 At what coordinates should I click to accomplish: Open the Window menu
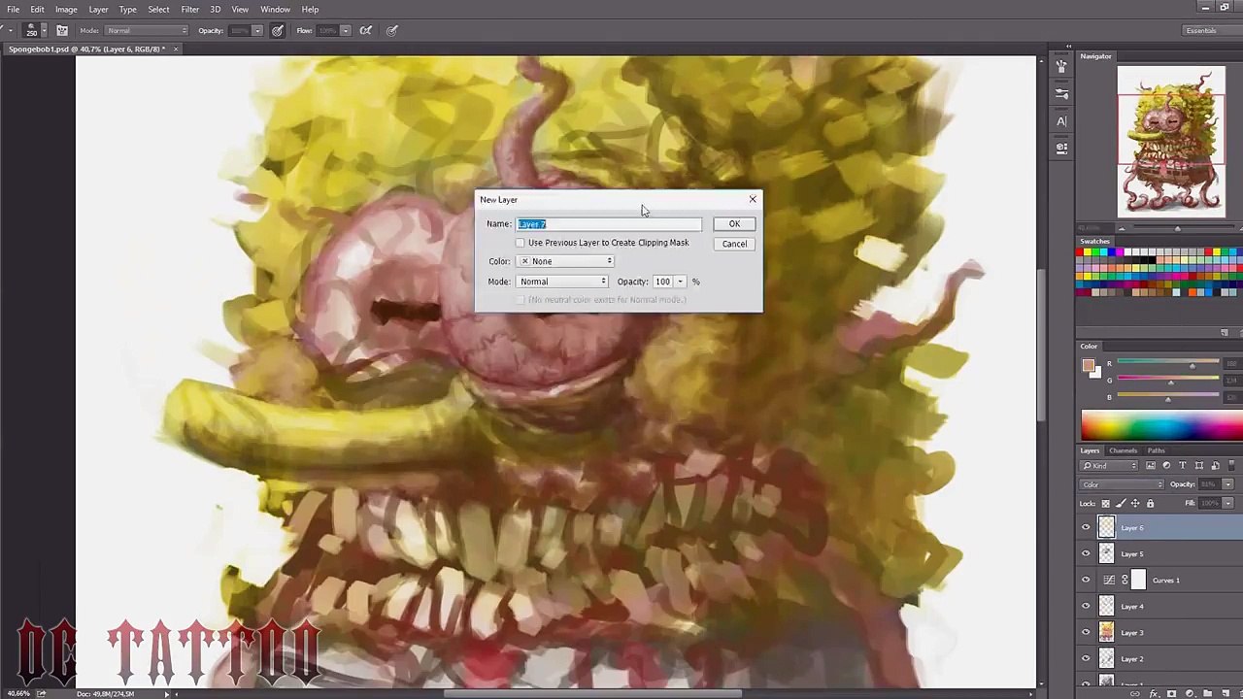(275, 9)
